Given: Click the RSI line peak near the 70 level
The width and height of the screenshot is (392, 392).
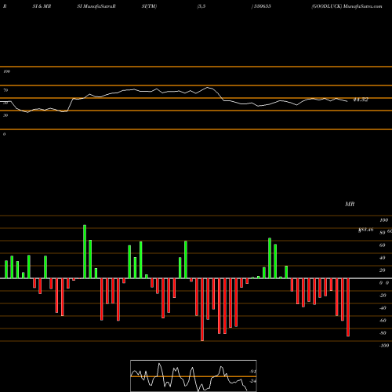Looking at the screenshot, I should coord(208,87).
